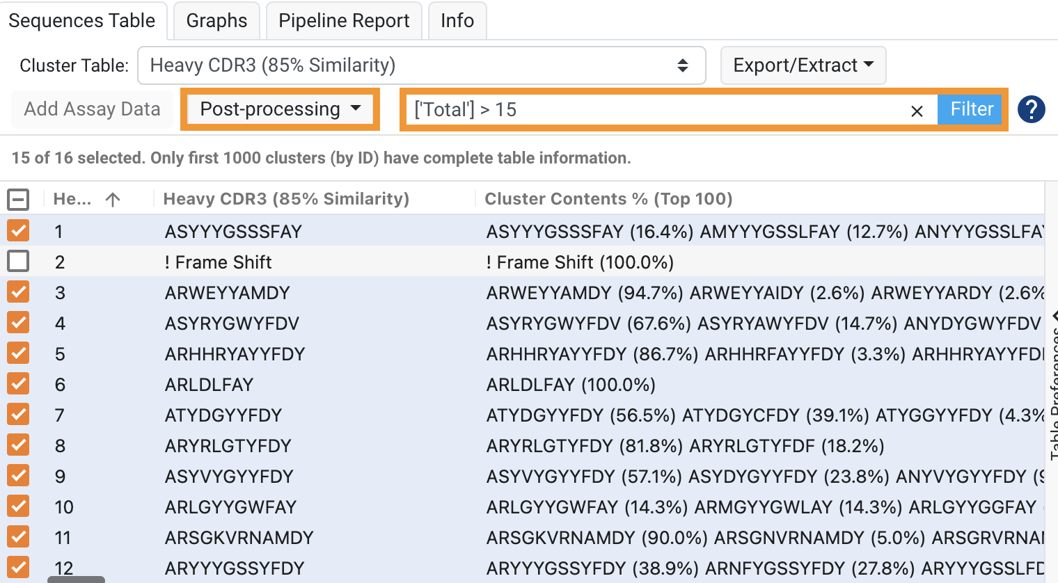Clear the filter text with the X icon

click(x=917, y=111)
